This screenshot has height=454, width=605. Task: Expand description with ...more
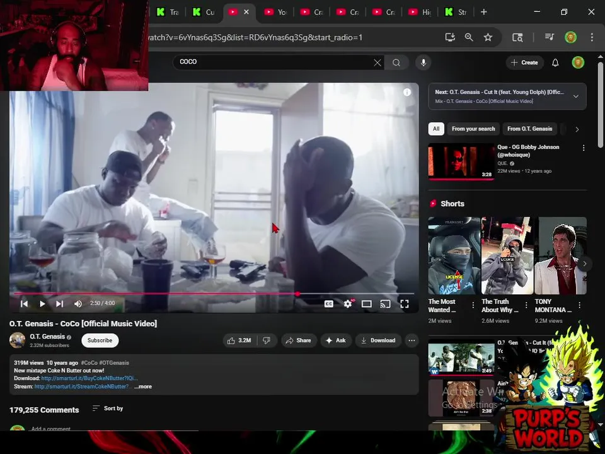(143, 387)
